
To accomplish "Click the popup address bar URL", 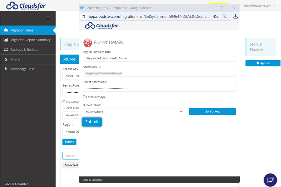I will [149, 17].
